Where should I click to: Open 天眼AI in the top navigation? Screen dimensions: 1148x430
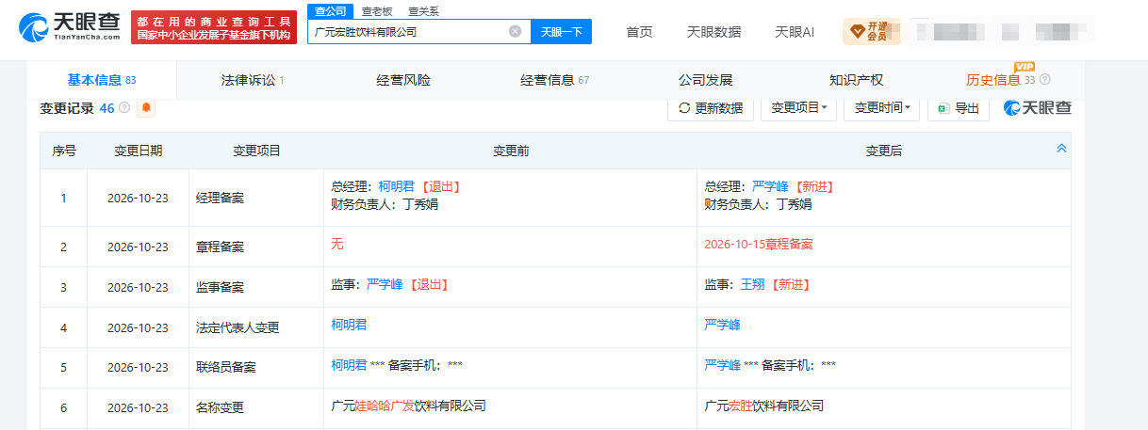[x=795, y=32]
